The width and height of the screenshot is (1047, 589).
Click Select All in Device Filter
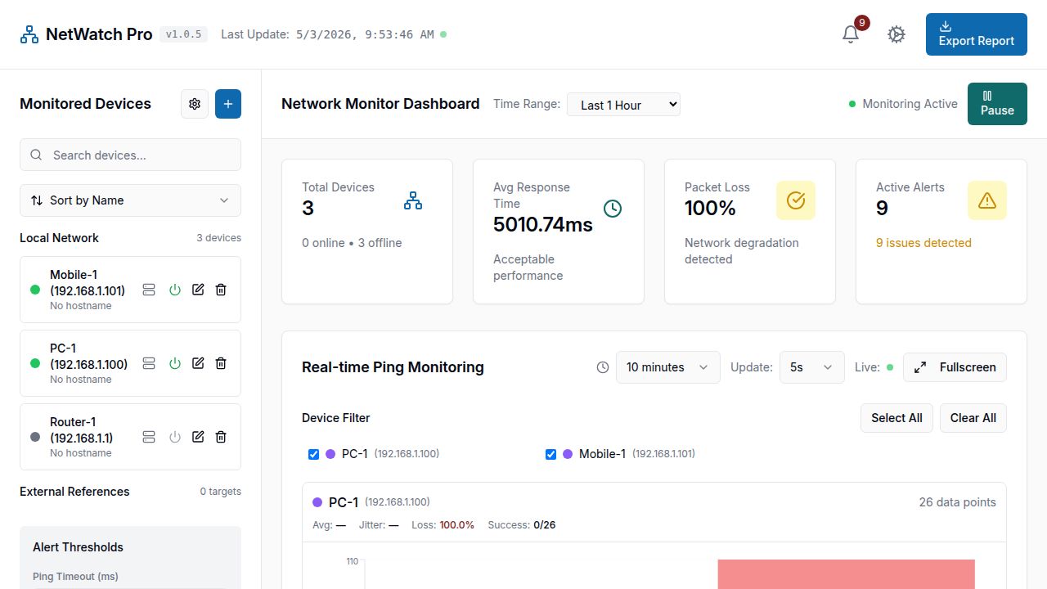click(x=896, y=418)
